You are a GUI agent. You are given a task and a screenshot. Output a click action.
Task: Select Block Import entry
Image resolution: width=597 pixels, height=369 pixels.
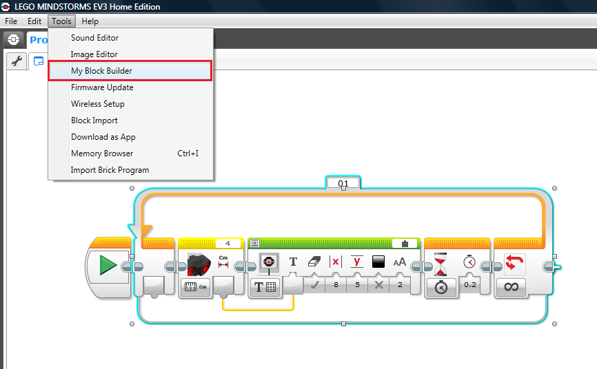[x=94, y=120]
